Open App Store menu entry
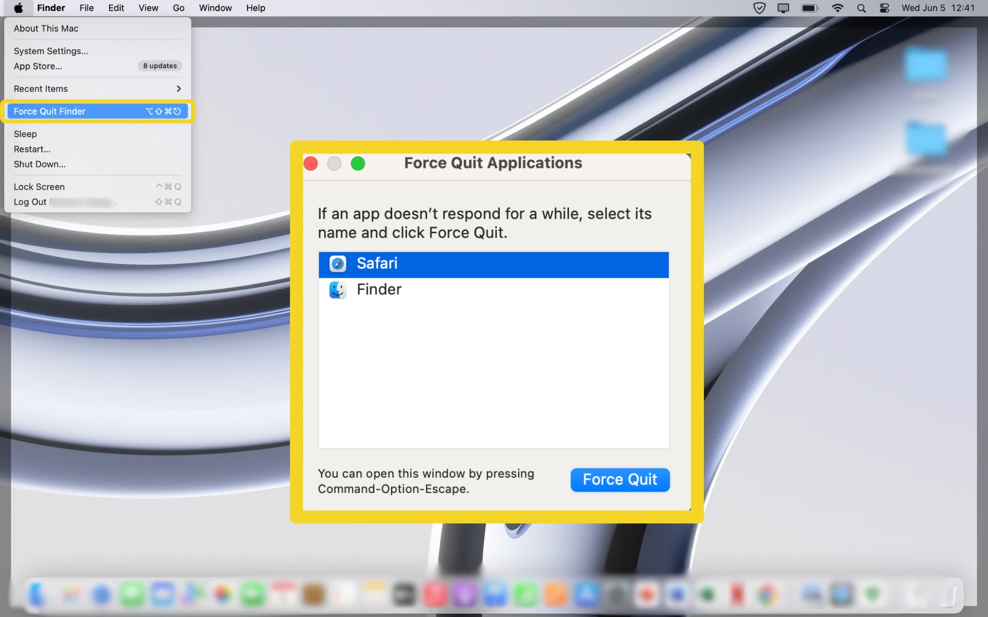Screen dimensions: 988x617 pyautogui.click(x=98, y=66)
